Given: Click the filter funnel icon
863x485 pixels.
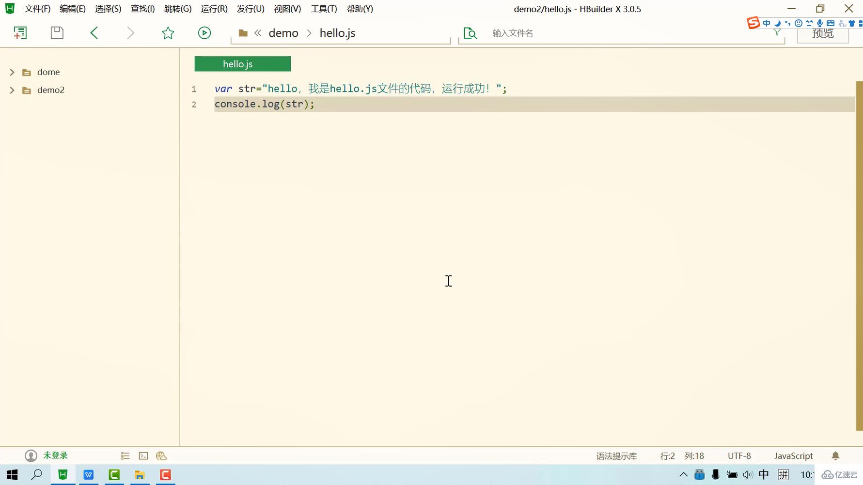Looking at the screenshot, I should point(777,32).
